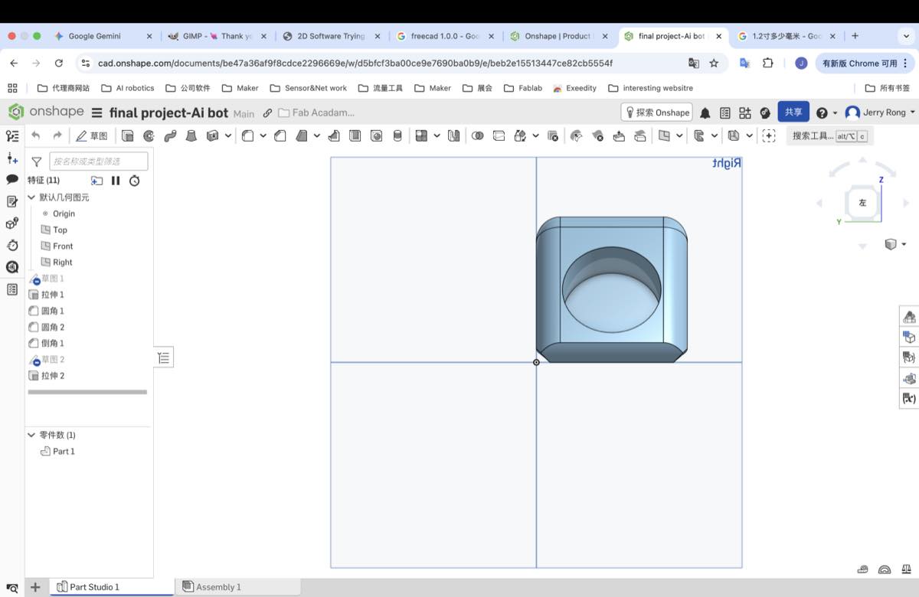Open the Jerry Rong account dropdown
Viewport: 919px width, 597px height.
coord(879,113)
